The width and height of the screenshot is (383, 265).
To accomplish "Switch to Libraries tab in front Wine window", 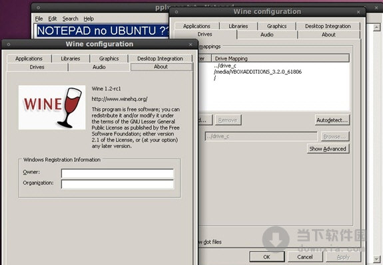I will [x=71, y=58].
